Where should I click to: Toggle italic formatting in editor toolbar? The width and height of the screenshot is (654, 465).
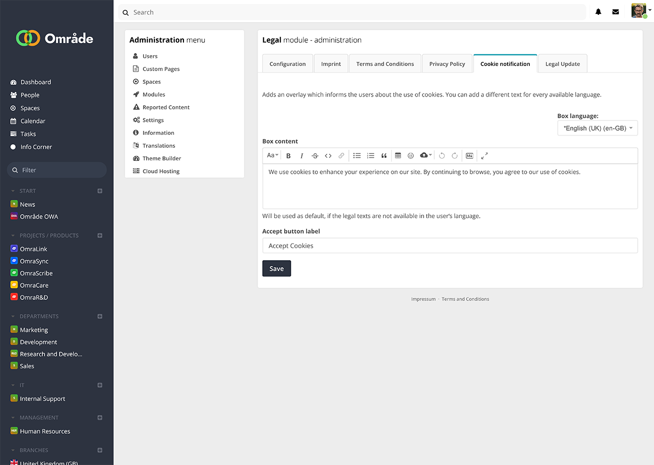click(301, 156)
